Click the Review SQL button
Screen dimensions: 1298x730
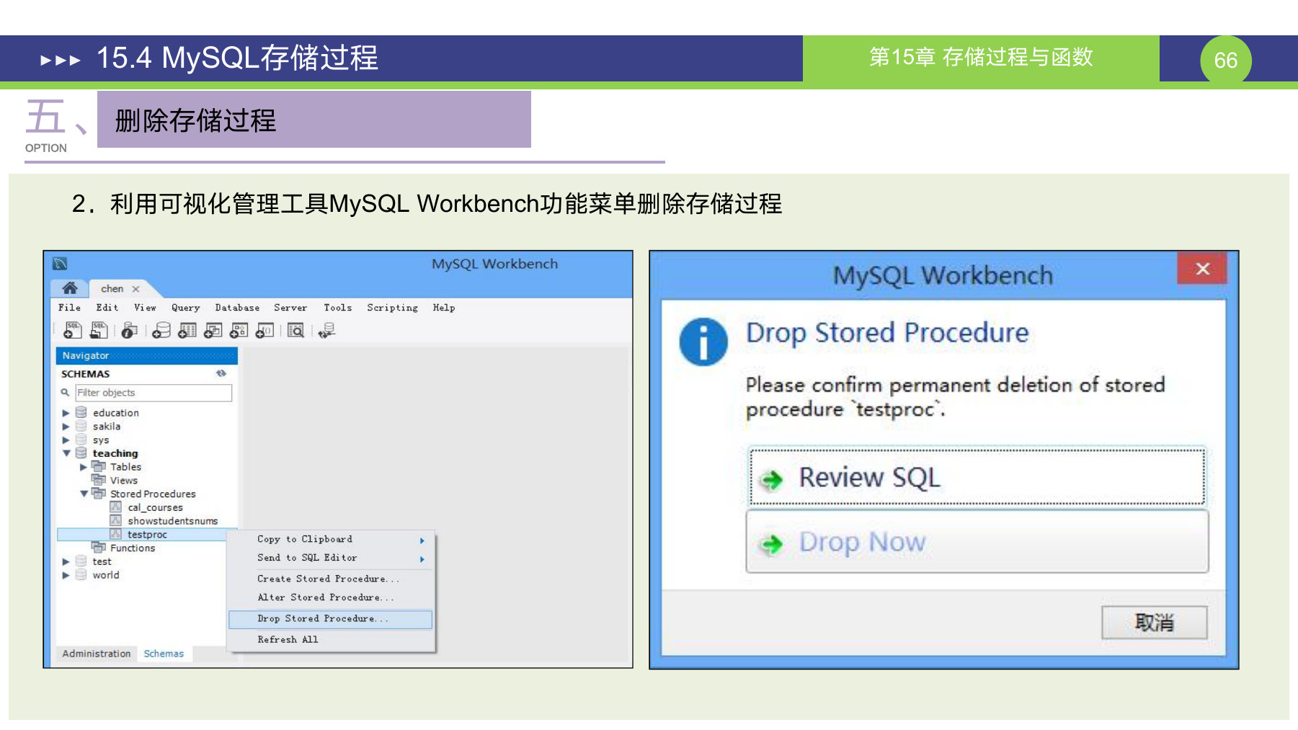pyautogui.click(x=977, y=477)
